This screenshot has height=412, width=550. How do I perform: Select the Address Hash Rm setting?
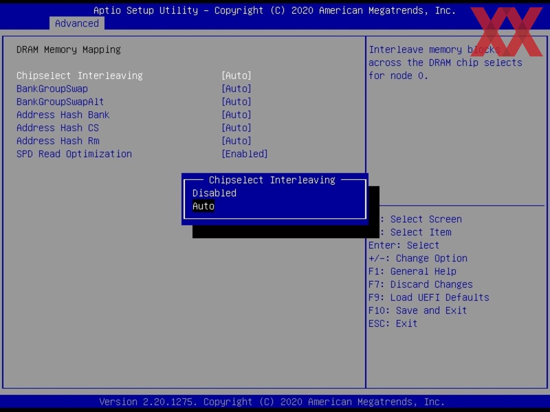pyautogui.click(x=58, y=141)
